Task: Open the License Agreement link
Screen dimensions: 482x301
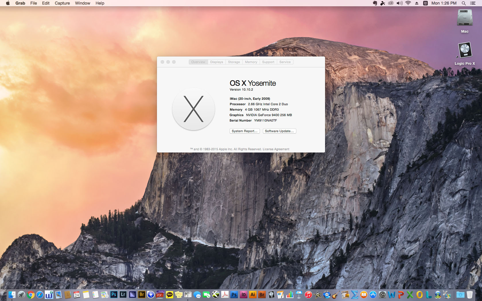Action: click(x=276, y=149)
